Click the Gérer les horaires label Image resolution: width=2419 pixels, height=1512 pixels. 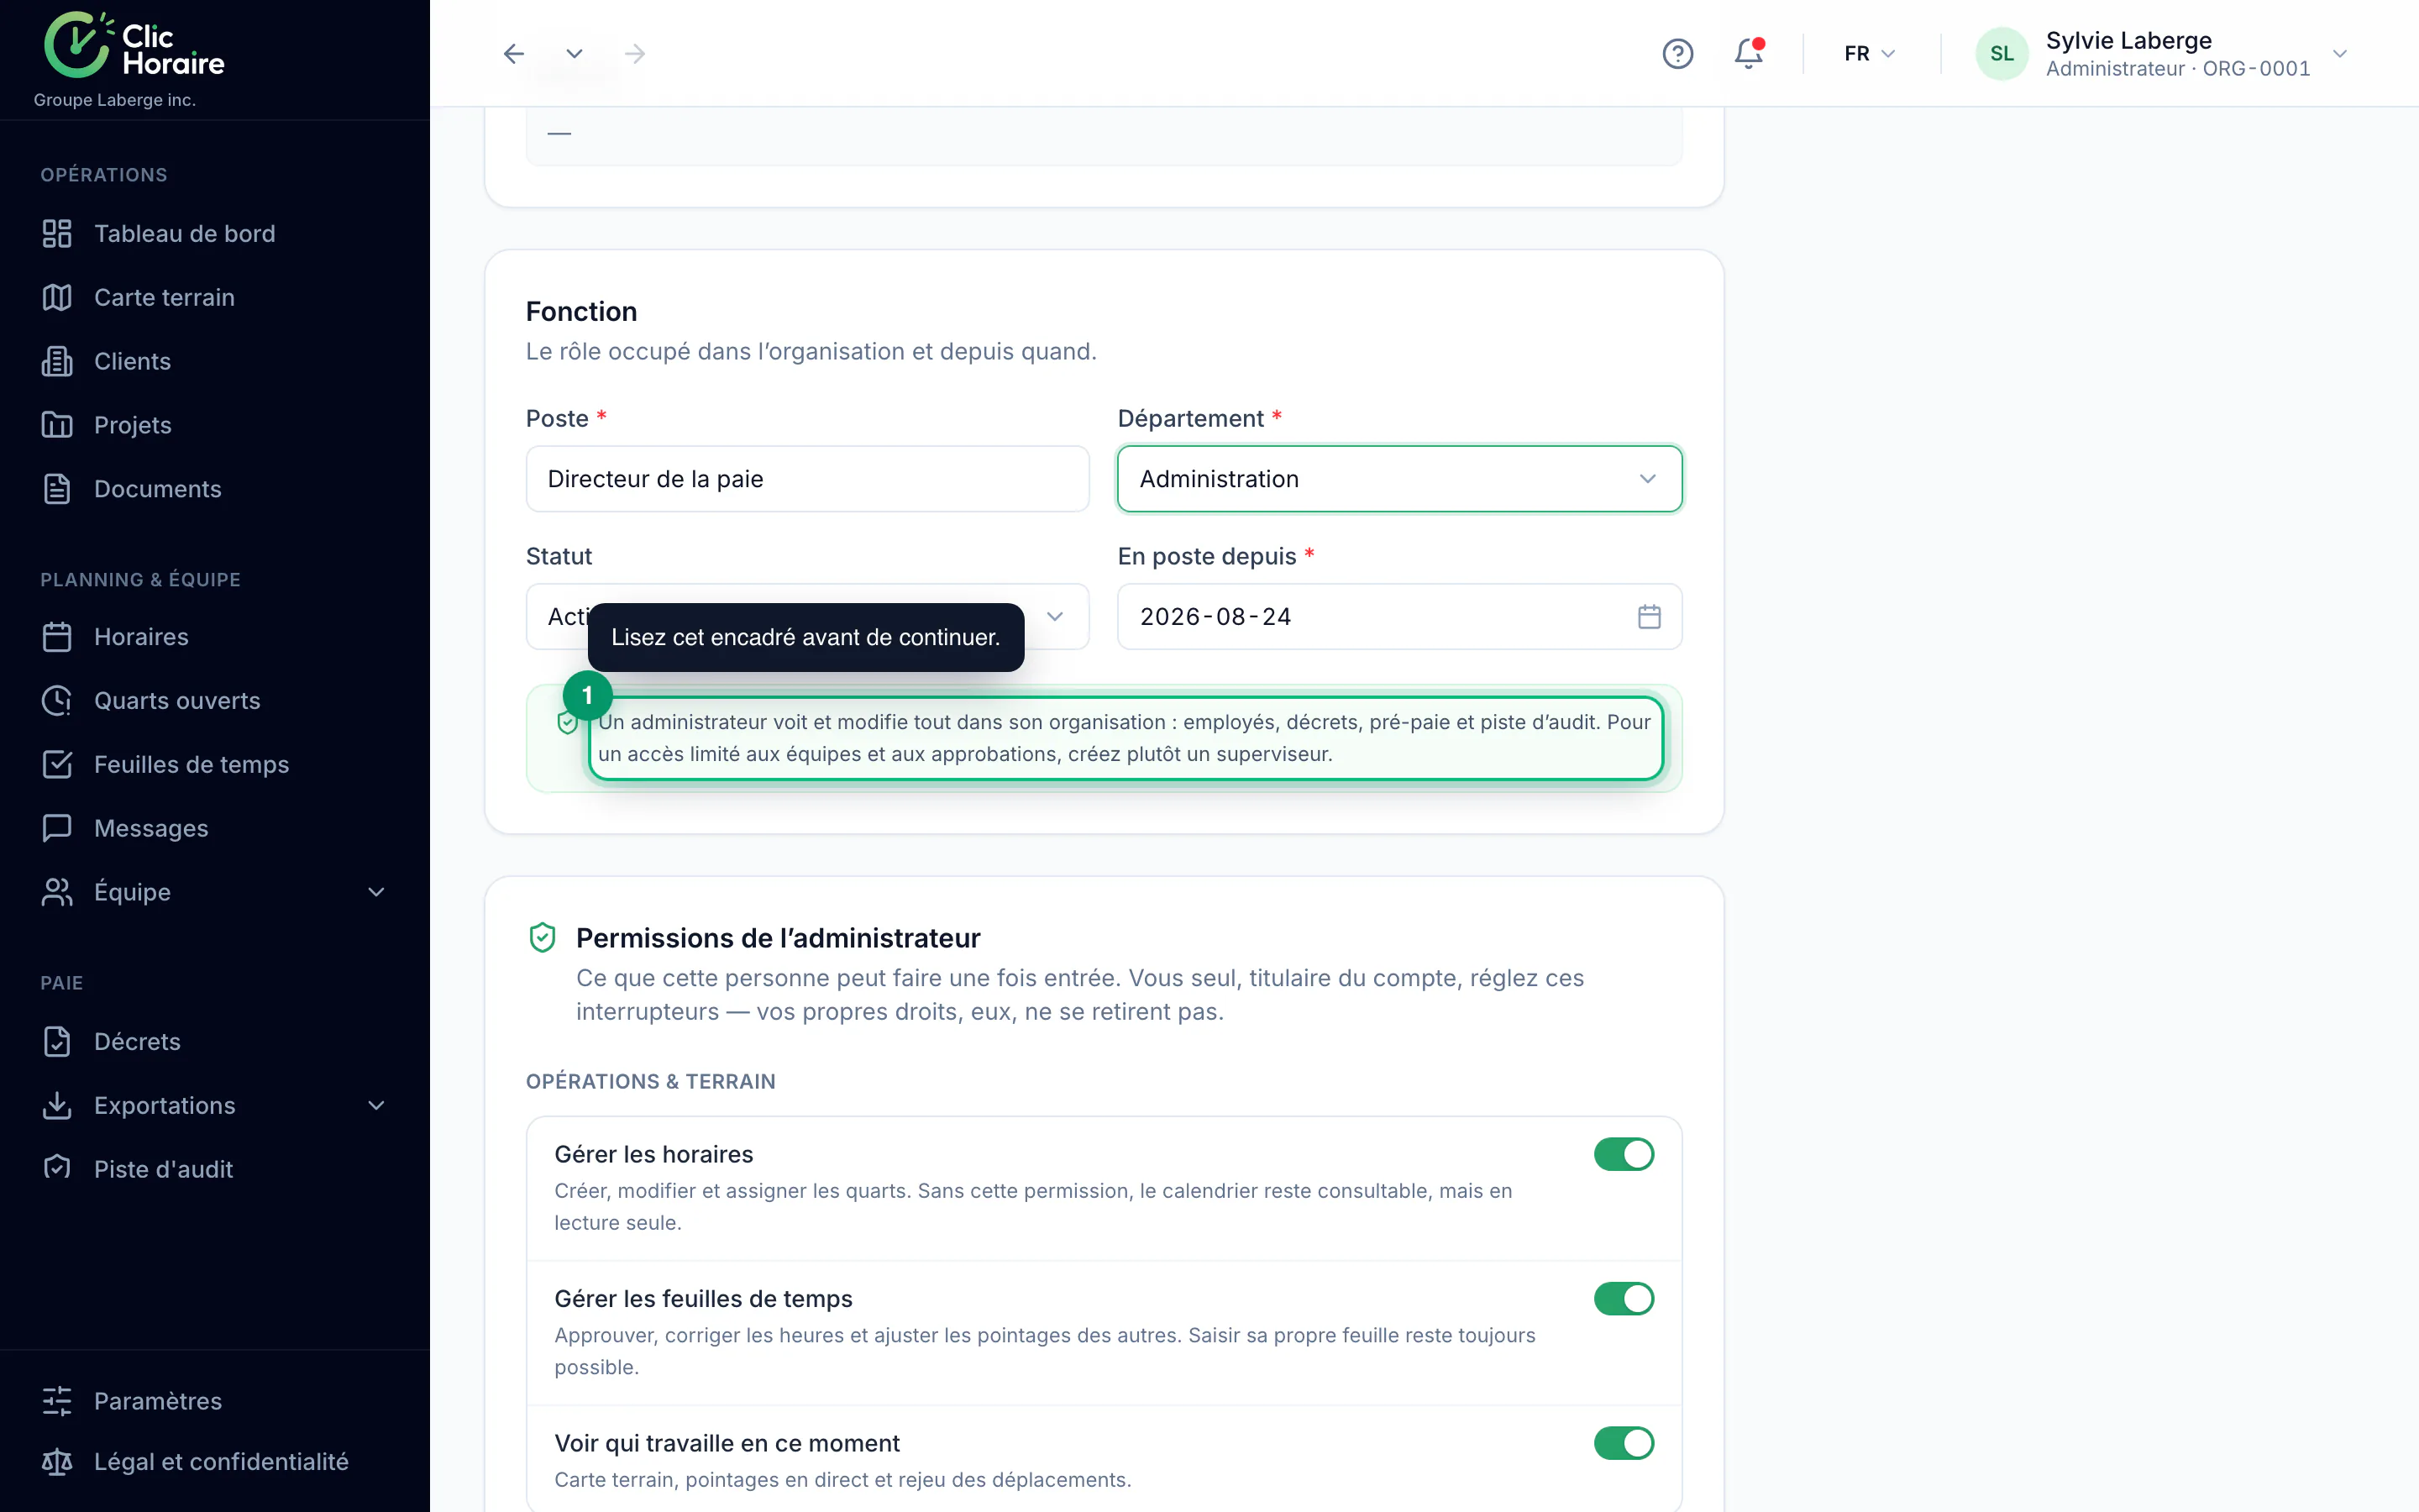[x=653, y=1154]
